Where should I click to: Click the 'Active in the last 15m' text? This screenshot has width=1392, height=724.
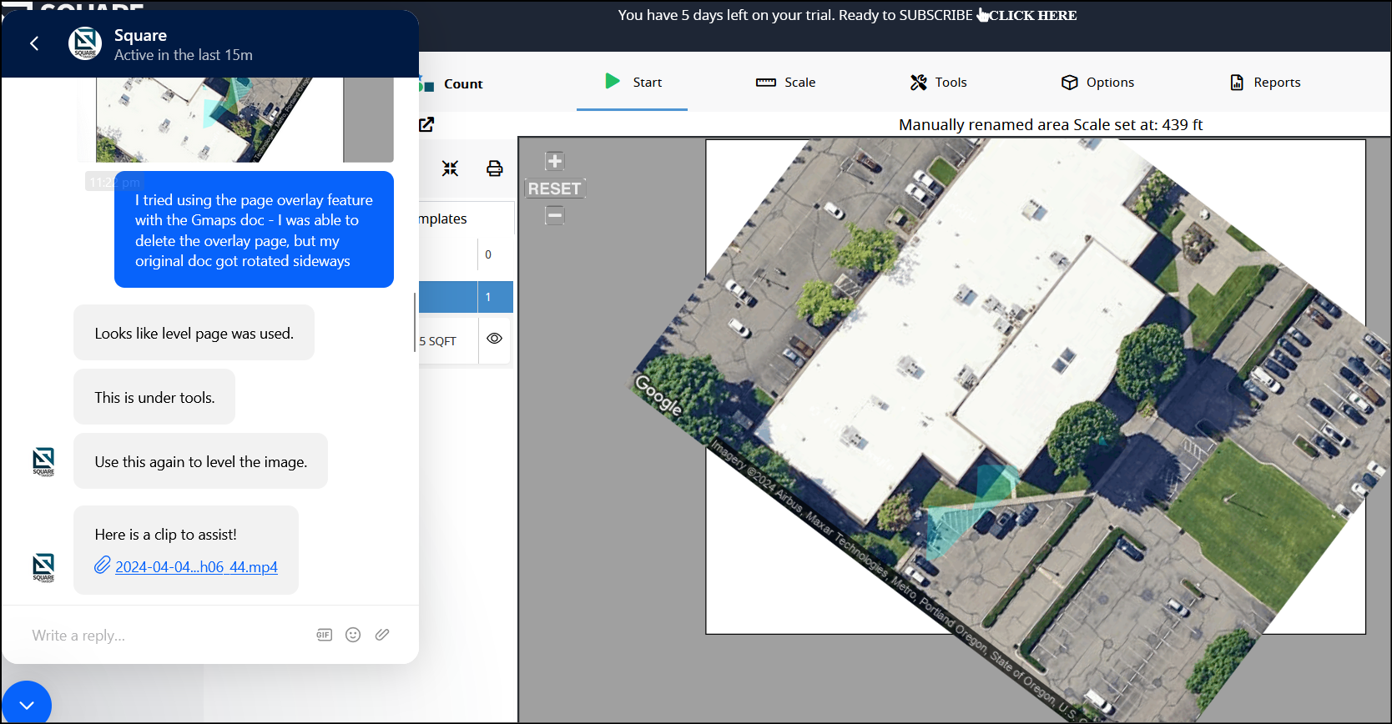(x=184, y=55)
